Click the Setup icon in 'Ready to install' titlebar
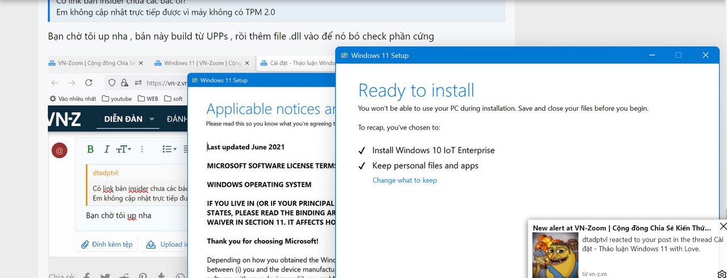 point(344,55)
